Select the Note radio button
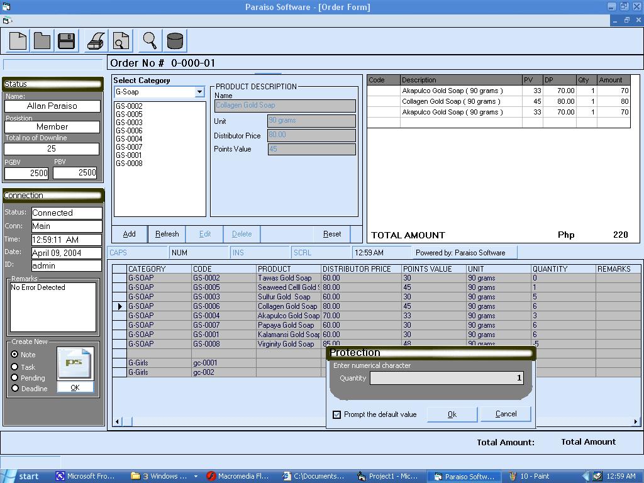This screenshot has height=483, width=644. pos(15,354)
